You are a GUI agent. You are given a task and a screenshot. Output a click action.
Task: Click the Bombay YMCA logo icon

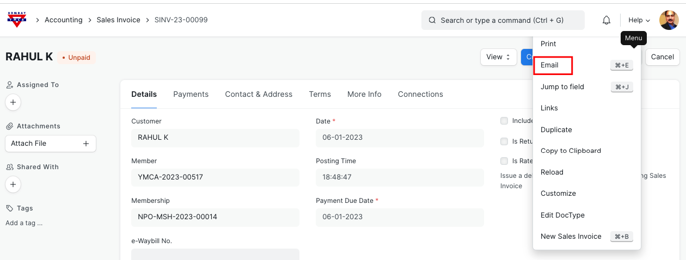[x=17, y=20]
